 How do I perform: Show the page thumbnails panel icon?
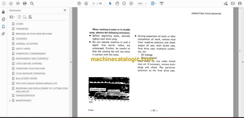(x=3, y=19)
